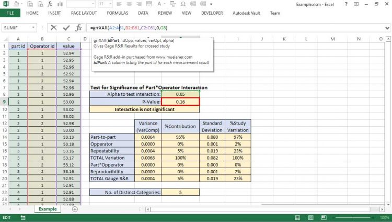Switch to Normal view in status bar

pos(297,217)
